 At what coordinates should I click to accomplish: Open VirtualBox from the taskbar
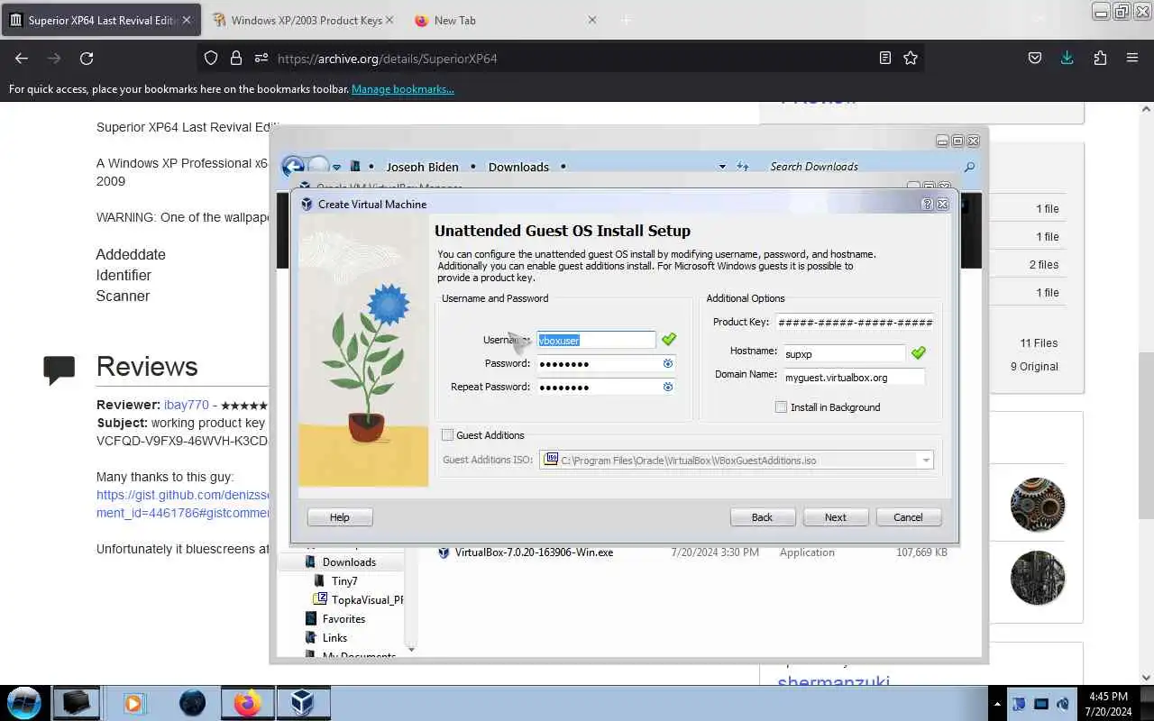303,702
